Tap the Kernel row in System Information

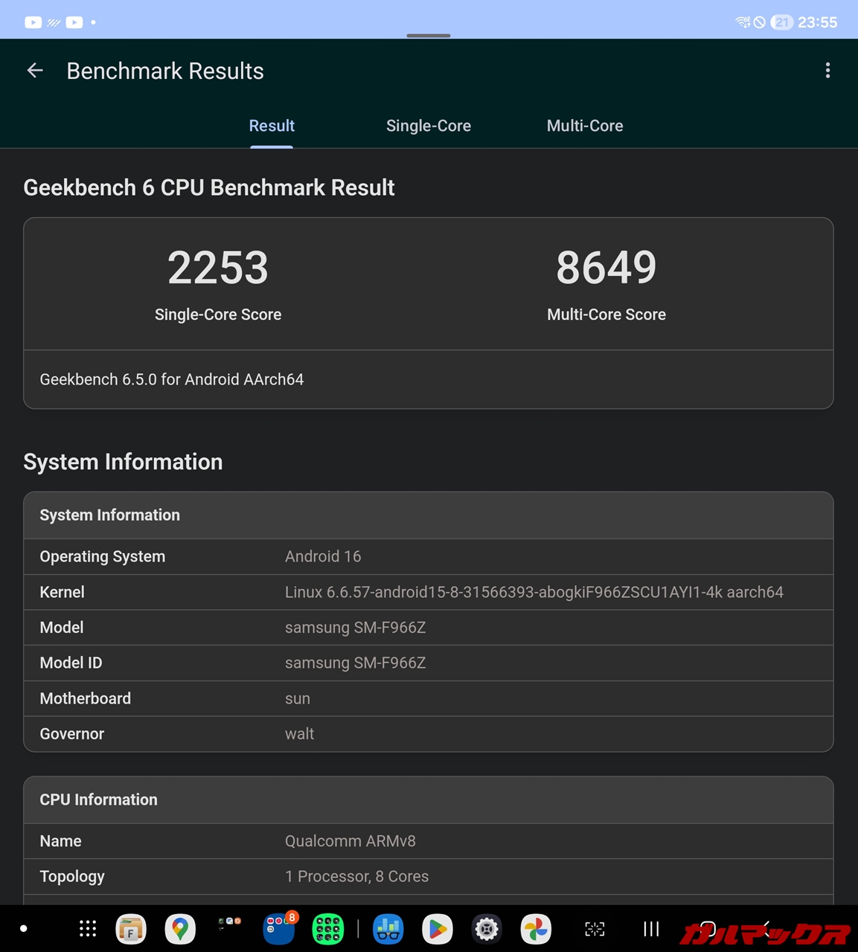coord(429,592)
